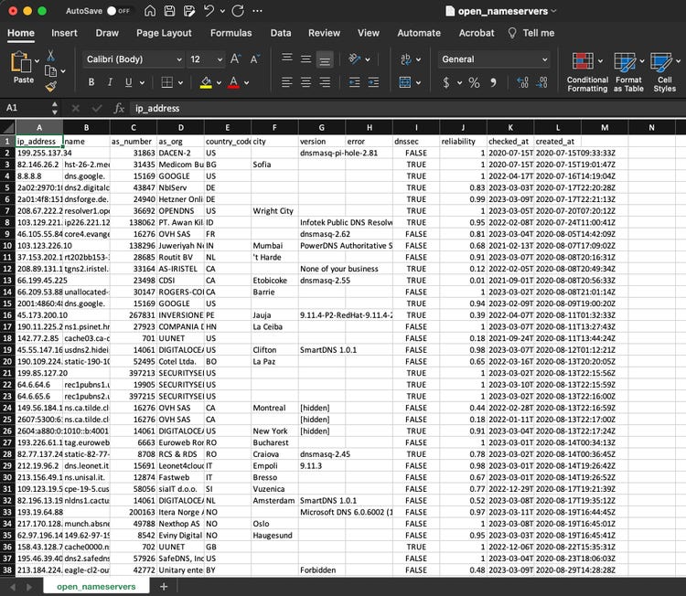Image resolution: width=686 pixels, height=596 pixels.
Task: Click the Tell me search button
Action: [x=529, y=33]
